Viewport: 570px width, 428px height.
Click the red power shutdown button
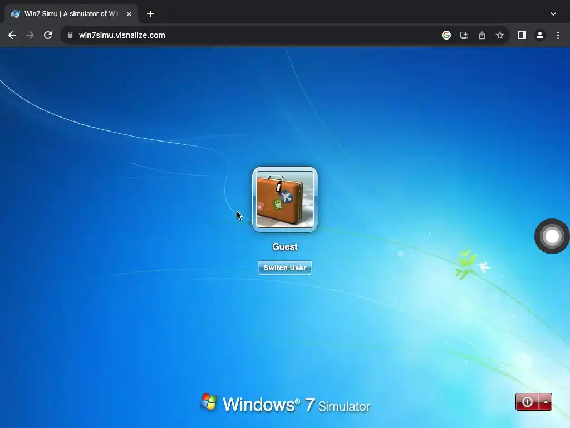[x=528, y=402]
